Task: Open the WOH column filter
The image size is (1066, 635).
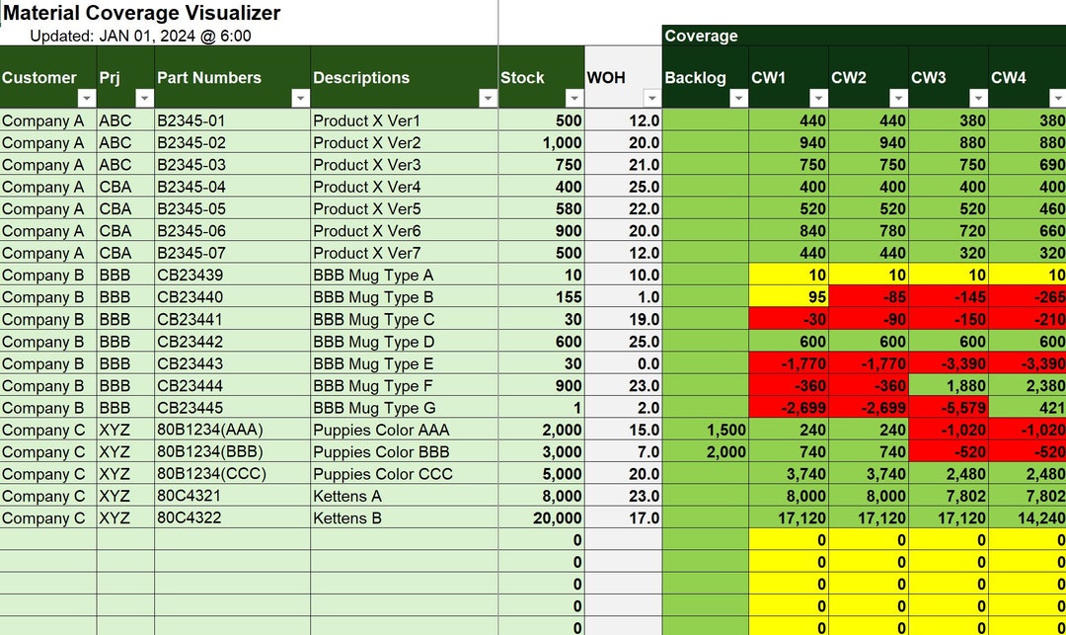Action: coord(651,98)
